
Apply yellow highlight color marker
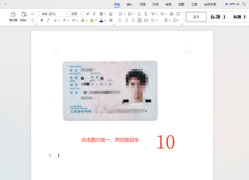point(92,20)
